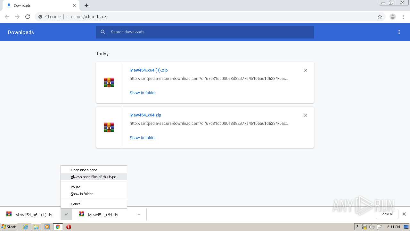Show iview454_x64.zip in folder
Image resolution: width=410 pixels, height=231 pixels.
(143, 138)
